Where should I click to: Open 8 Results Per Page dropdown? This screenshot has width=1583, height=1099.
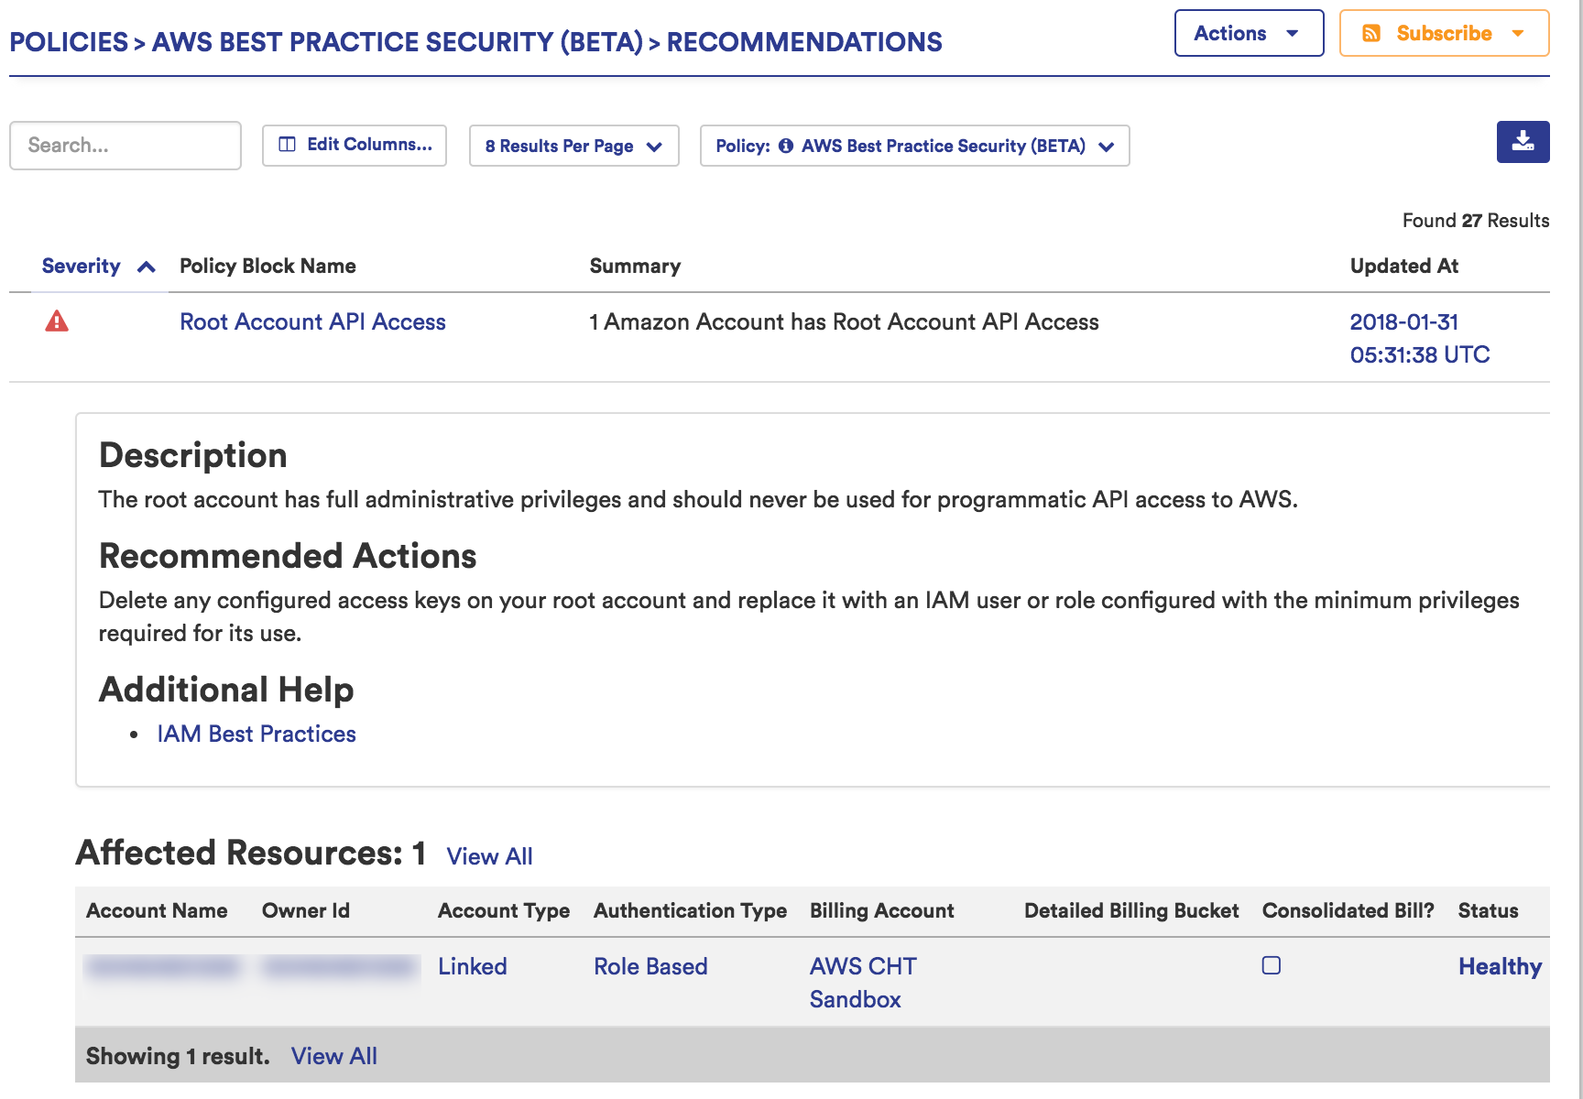573,146
